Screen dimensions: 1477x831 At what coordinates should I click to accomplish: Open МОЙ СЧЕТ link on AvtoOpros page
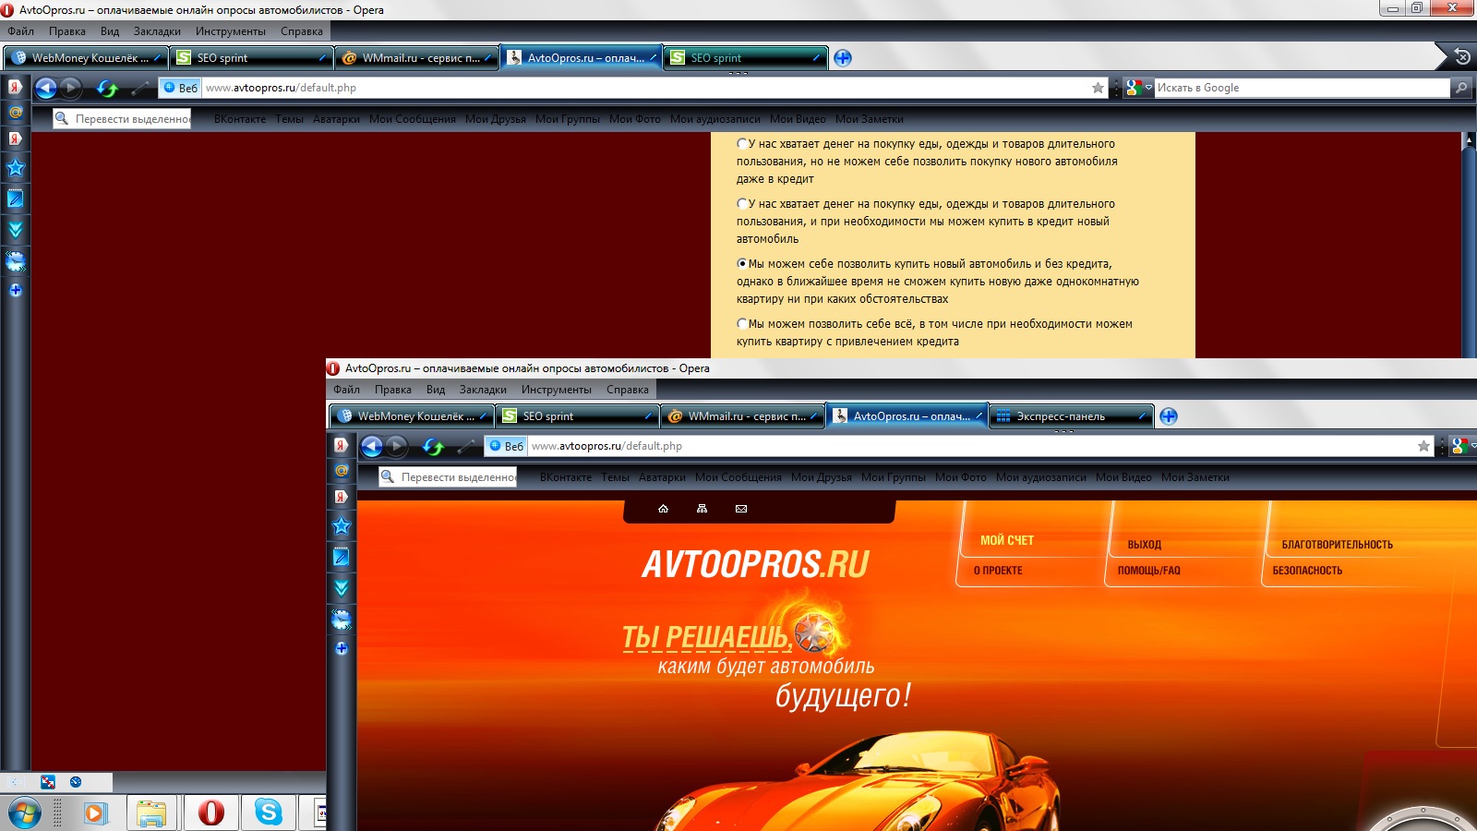click(x=1007, y=540)
